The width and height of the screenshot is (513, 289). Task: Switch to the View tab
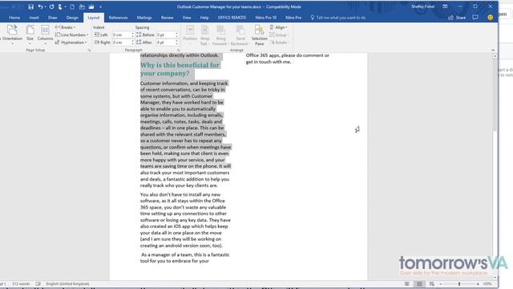click(x=187, y=18)
